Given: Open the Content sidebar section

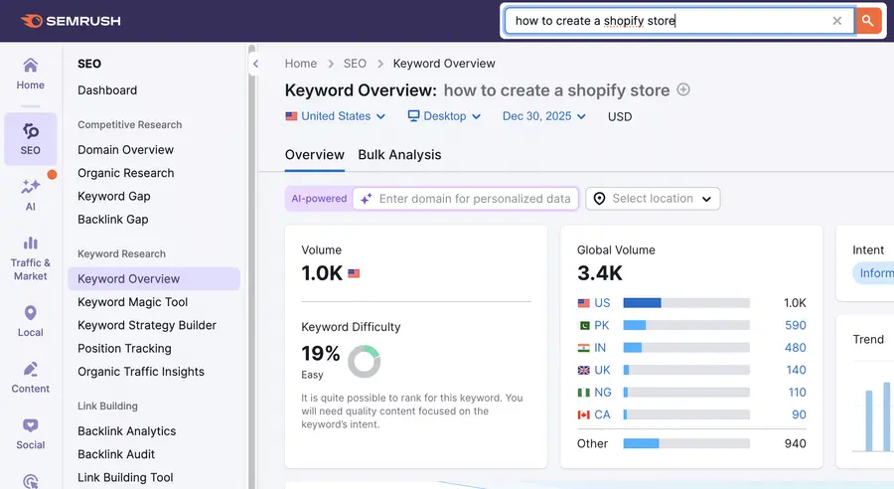Looking at the screenshot, I should 30,378.
